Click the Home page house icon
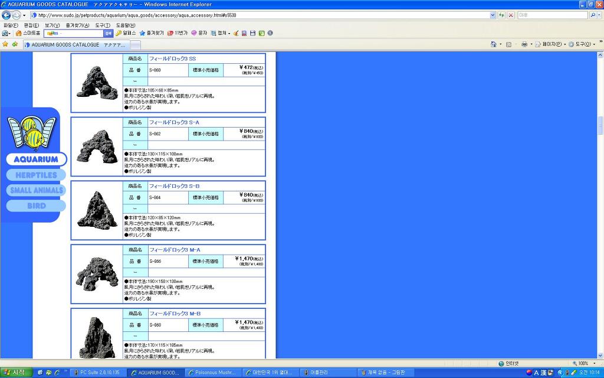 click(x=494, y=44)
